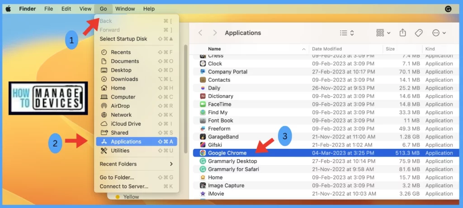Select the FaceTime app icon

tap(203, 104)
